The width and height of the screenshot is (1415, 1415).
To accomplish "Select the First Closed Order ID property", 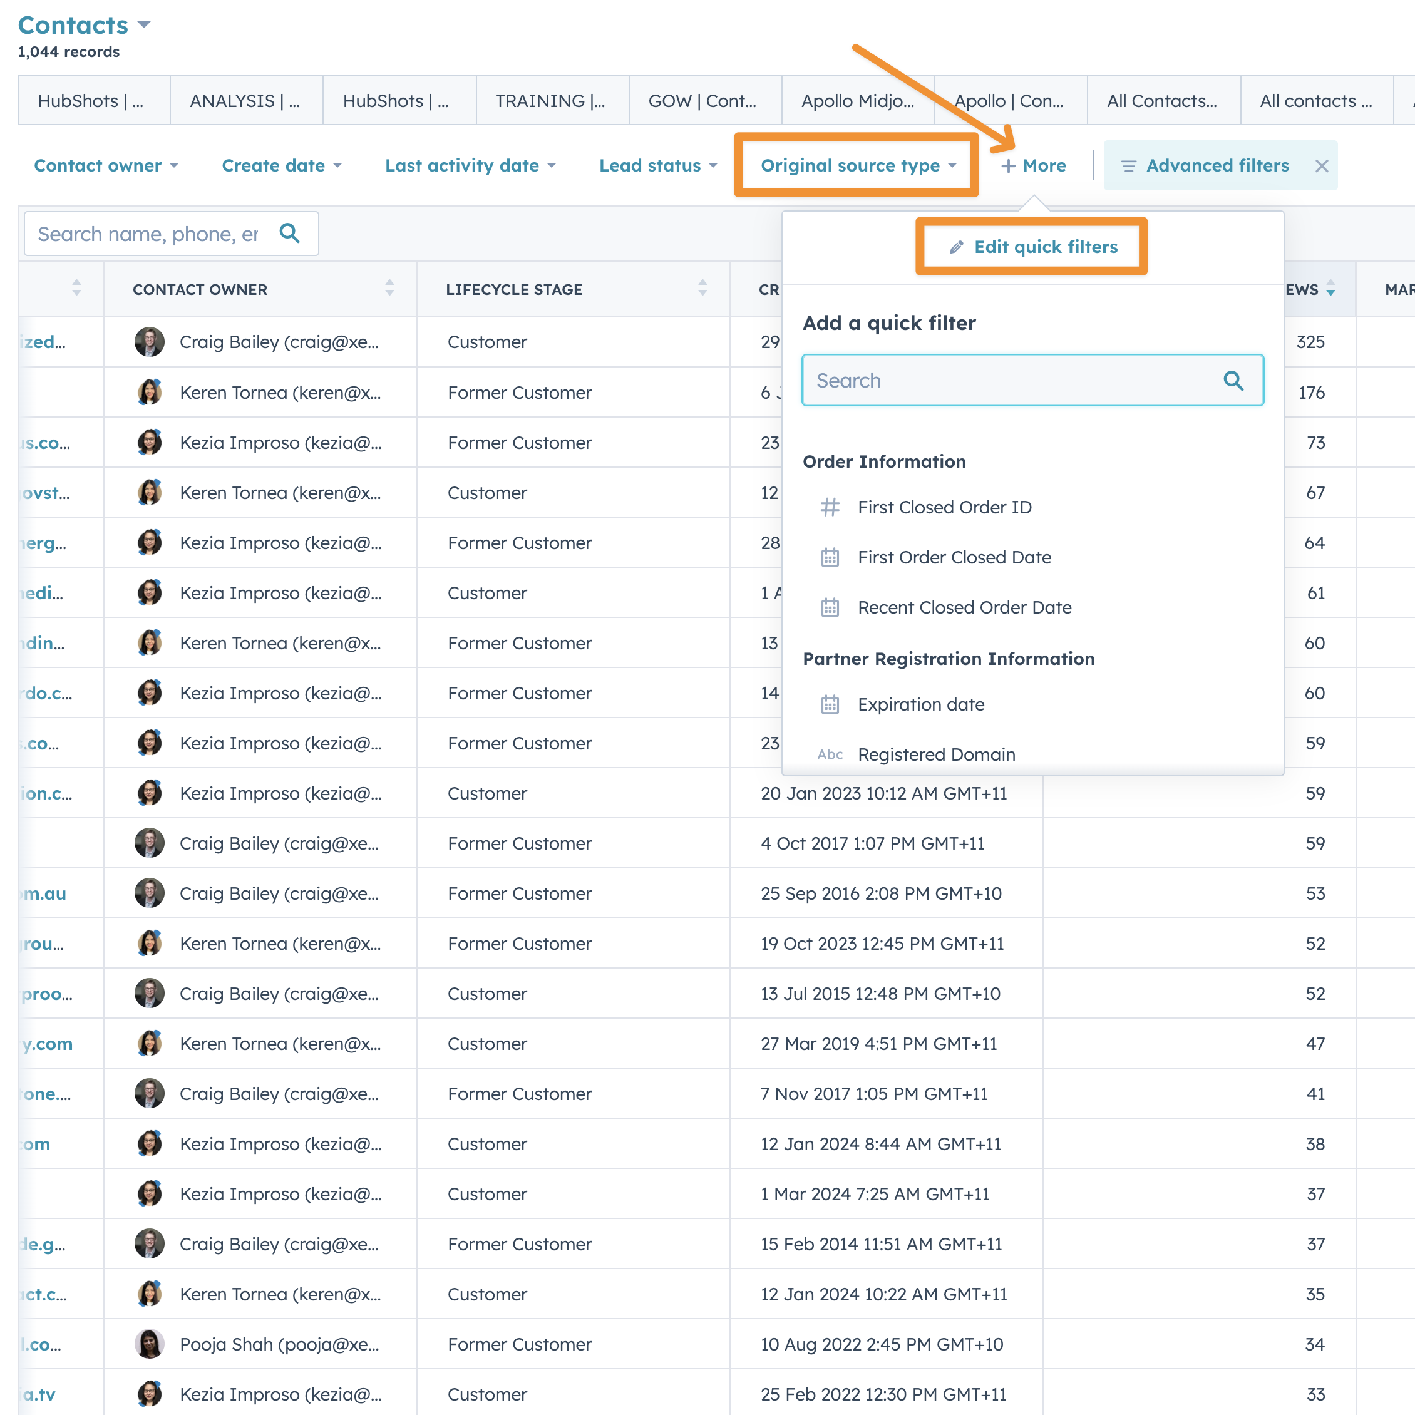I will click(944, 508).
